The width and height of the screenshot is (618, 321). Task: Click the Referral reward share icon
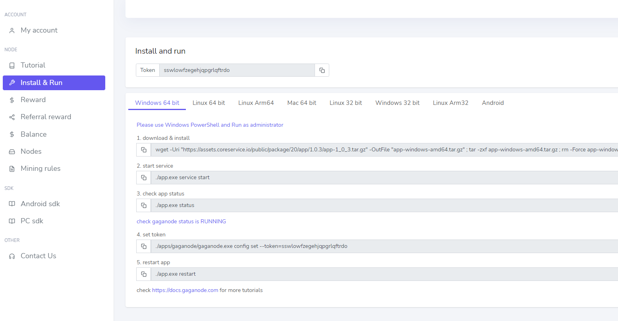pyautogui.click(x=12, y=117)
